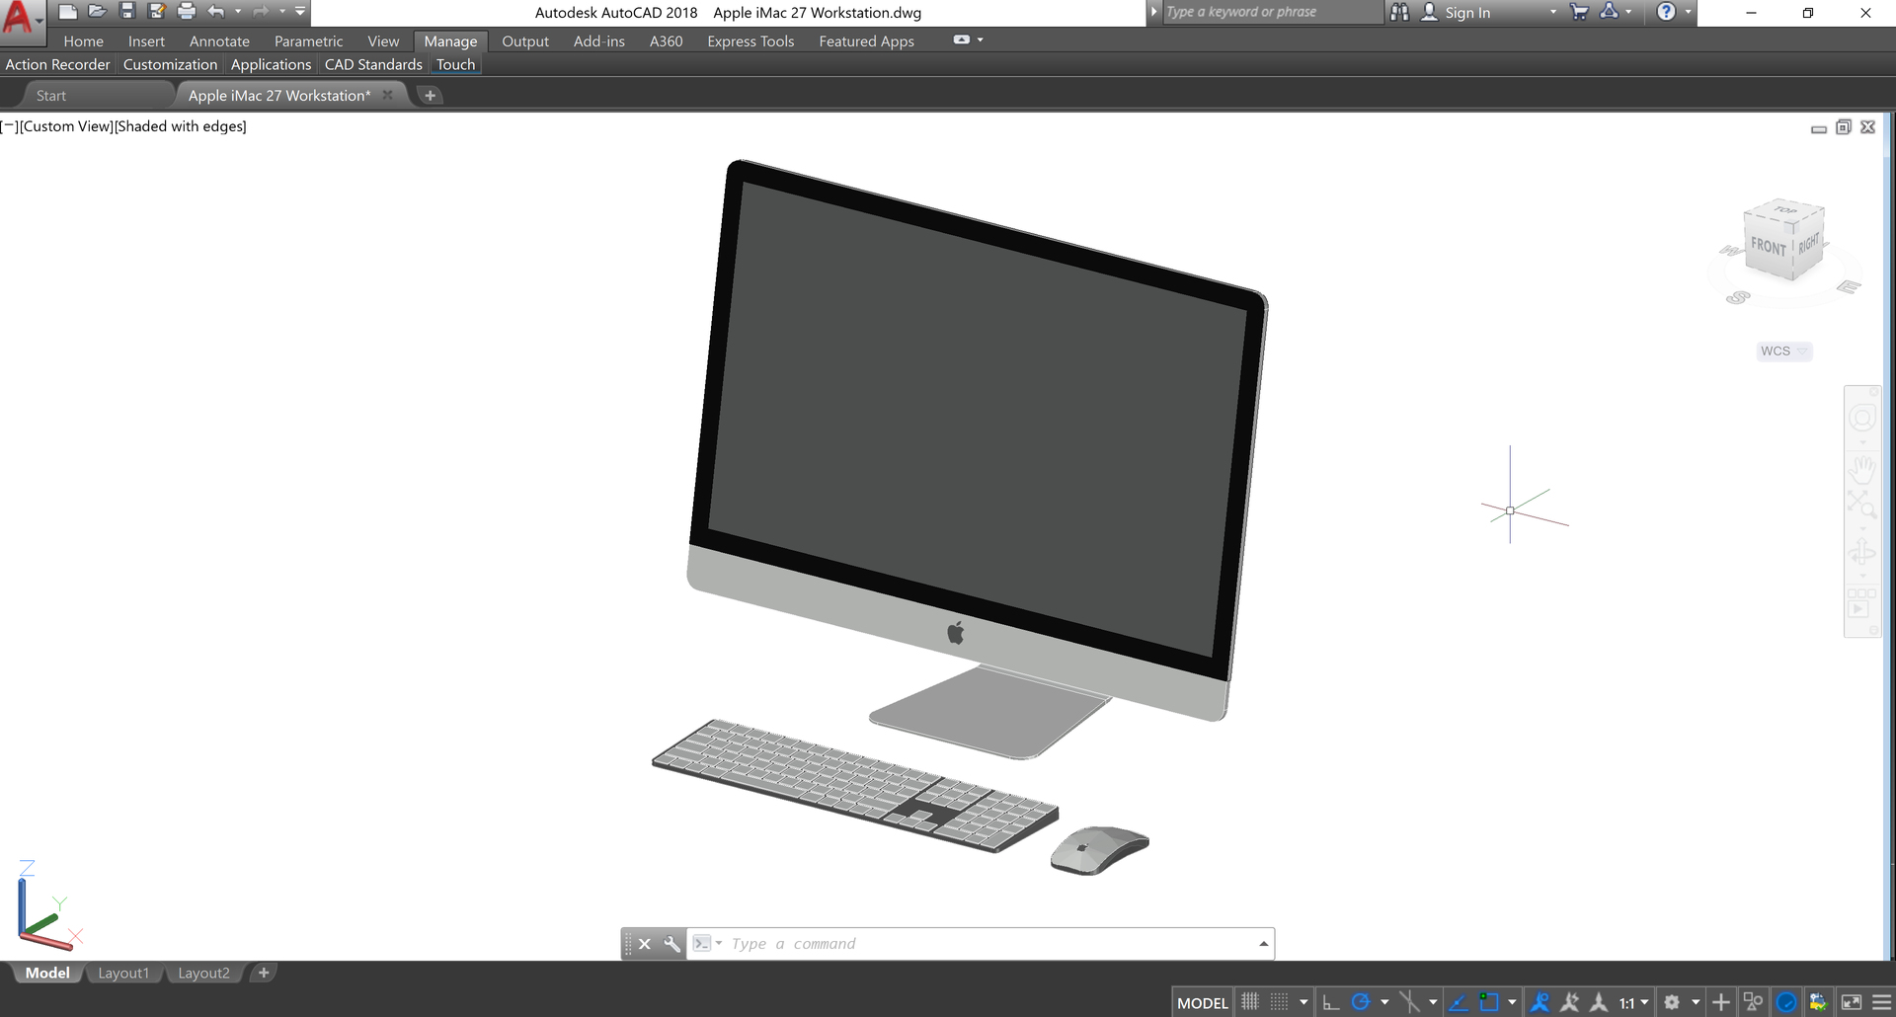Click Isolate Objects icon in status bar

pos(1754,1002)
